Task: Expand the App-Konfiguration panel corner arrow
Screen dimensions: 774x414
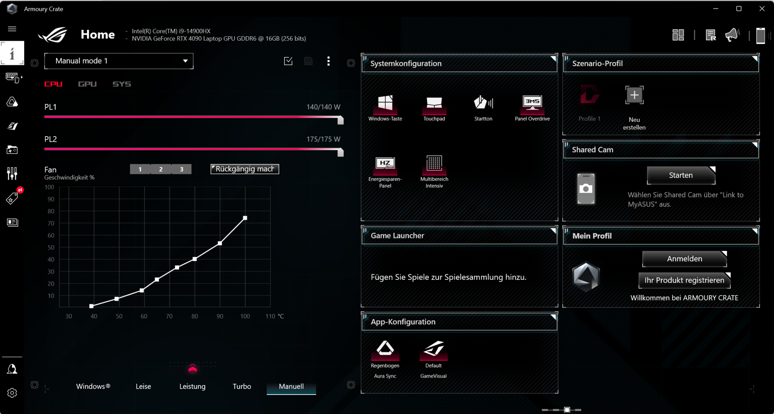Action: point(553,317)
